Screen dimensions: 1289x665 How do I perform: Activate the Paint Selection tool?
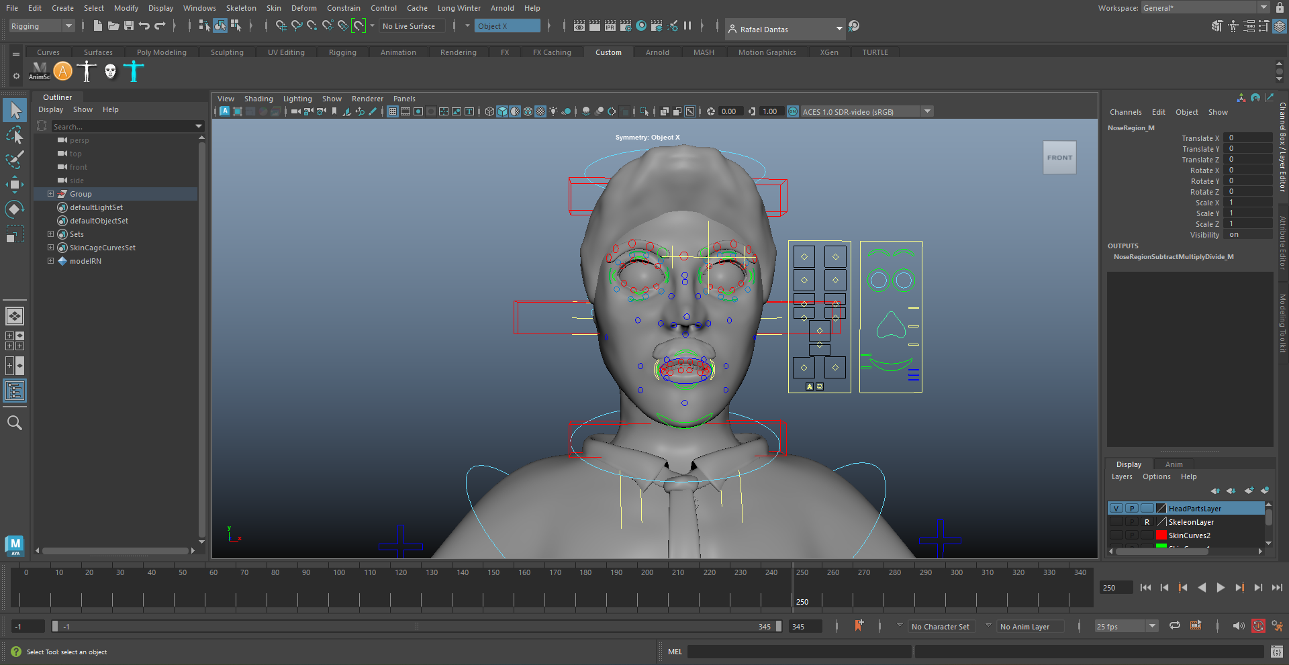click(x=14, y=159)
